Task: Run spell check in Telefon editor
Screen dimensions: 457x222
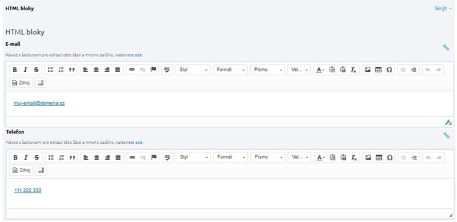Action: coord(168,158)
